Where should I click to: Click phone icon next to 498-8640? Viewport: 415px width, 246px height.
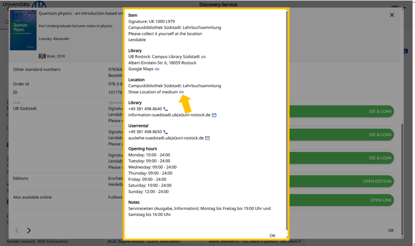click(165, 109)
